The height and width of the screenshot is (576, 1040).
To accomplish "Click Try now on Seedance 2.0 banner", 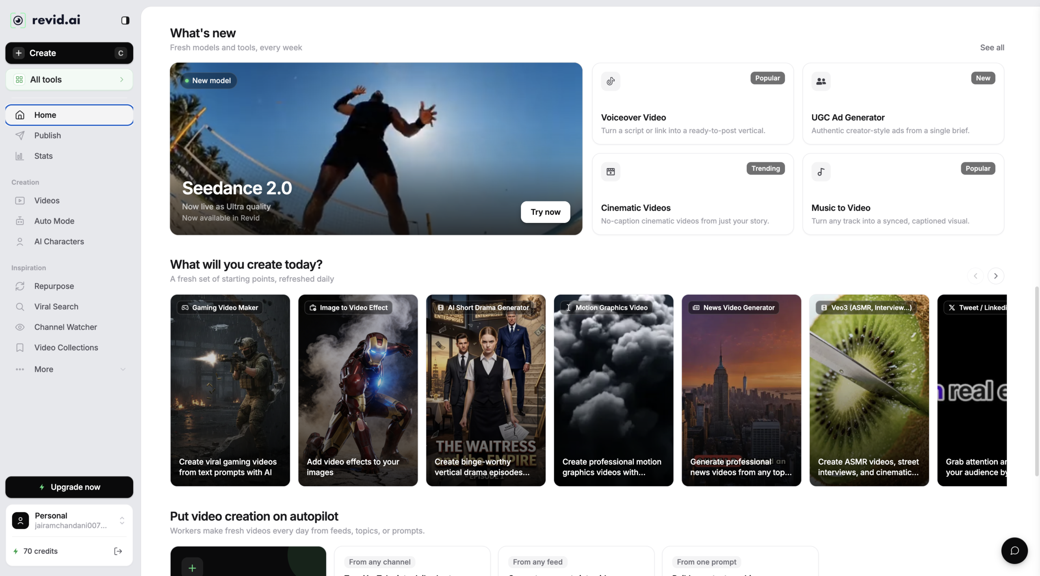I will [x=546, y=212].
